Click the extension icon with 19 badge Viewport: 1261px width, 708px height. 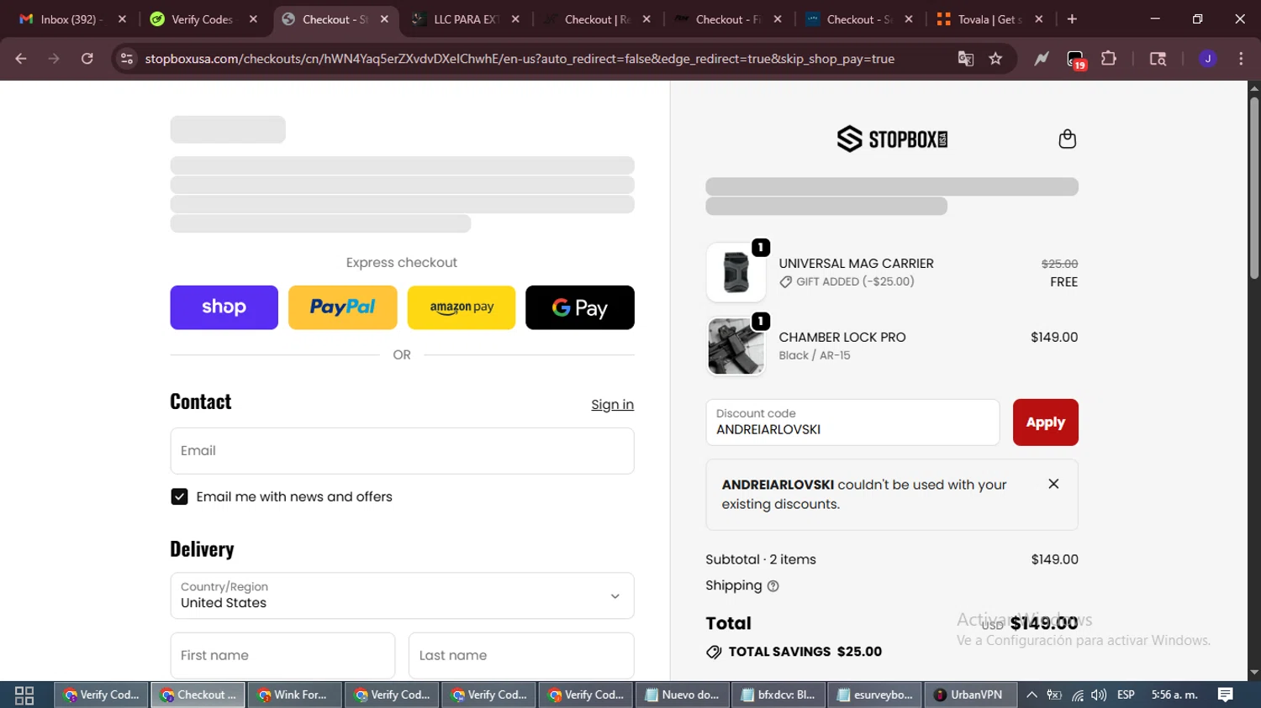click(x=1076, y=60)
